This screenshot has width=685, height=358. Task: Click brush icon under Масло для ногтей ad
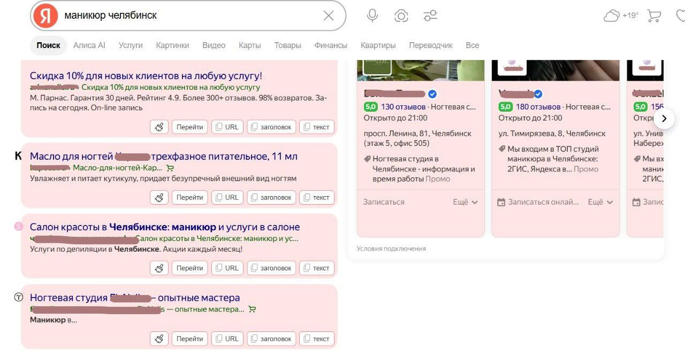coord(159,197)
